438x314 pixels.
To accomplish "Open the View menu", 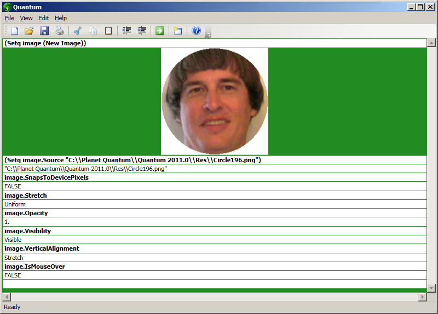I will click(26, 18).
